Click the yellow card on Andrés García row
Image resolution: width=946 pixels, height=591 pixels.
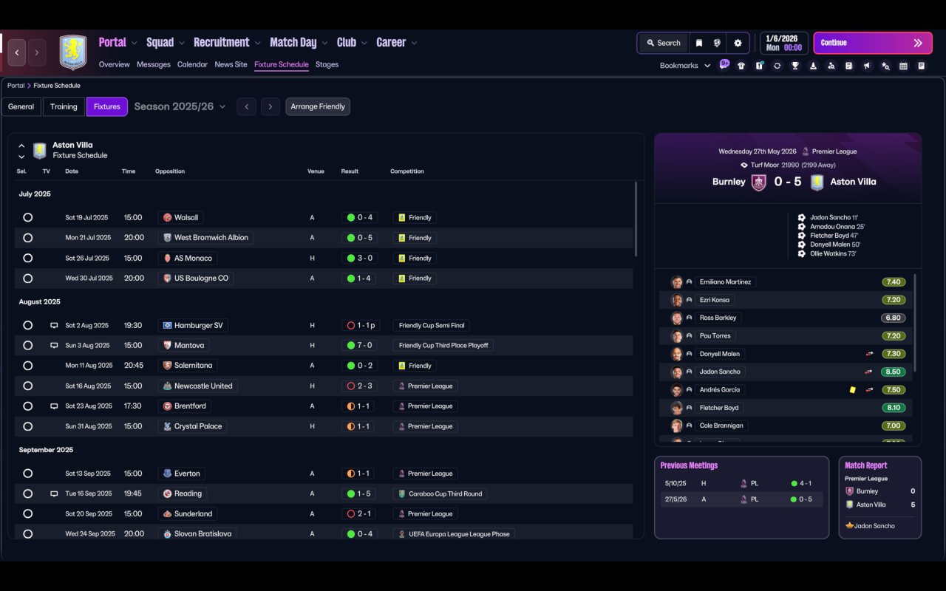point(852,389)
